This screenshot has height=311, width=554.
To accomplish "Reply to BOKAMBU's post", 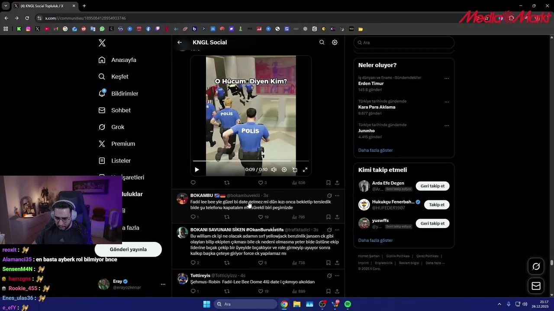I will (194, 217).
